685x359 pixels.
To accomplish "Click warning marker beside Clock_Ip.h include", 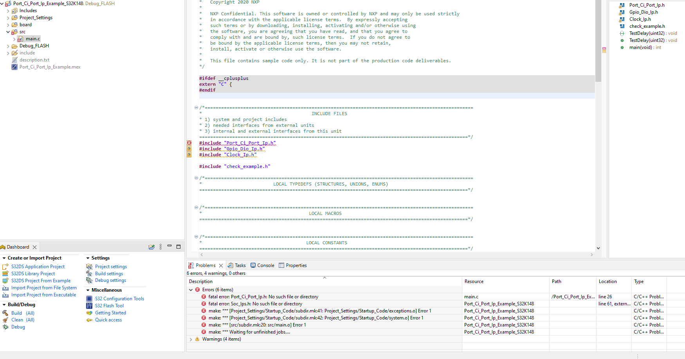I will point(189,155).
